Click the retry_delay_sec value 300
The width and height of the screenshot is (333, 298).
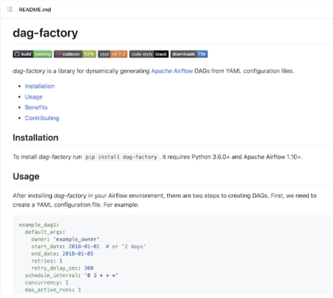(x=89, y=268)
